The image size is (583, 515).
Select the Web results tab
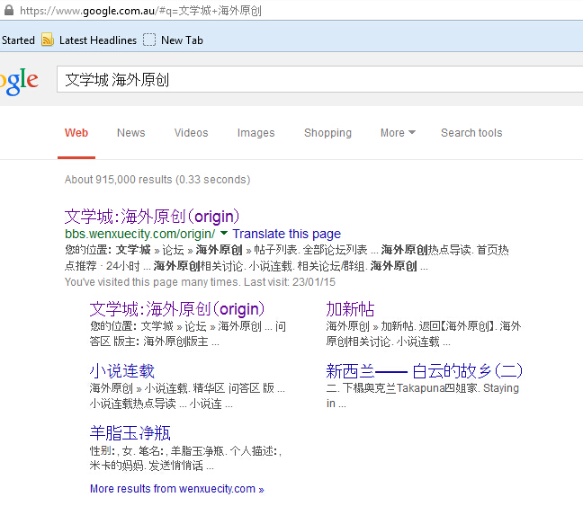pyautogui.click(x=76, y=132)
